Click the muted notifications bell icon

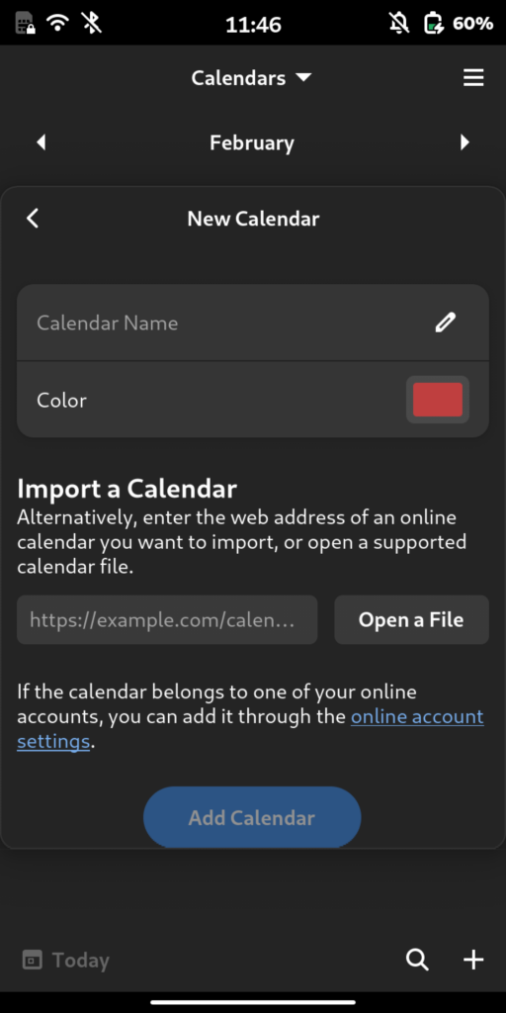(399, 24)
